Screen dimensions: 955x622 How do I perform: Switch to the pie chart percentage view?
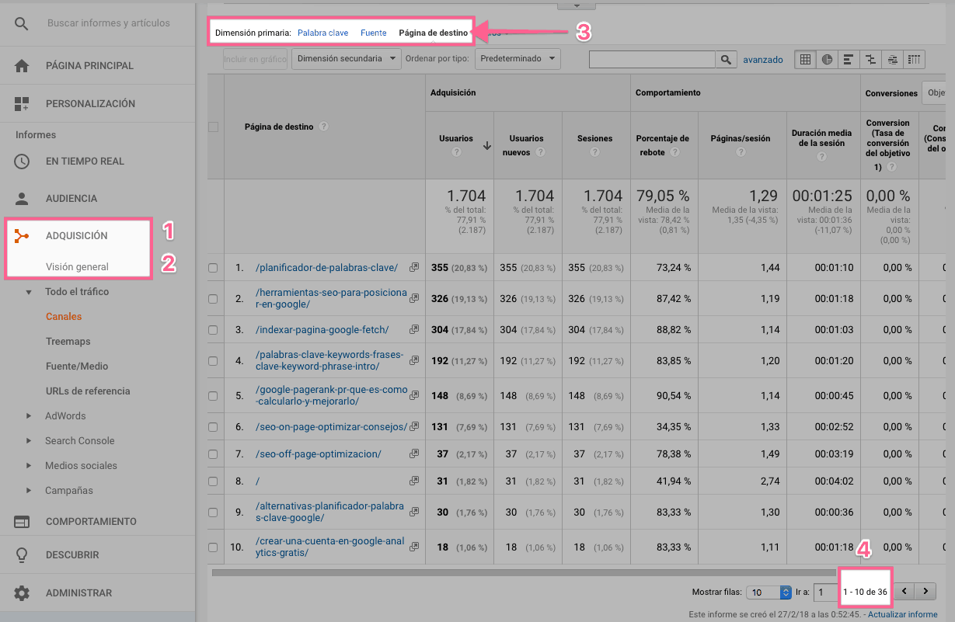click(828, 59)
